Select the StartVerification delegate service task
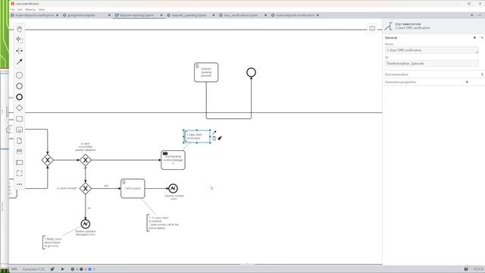Screen dimensions: 485x273 tap(173, 160)
